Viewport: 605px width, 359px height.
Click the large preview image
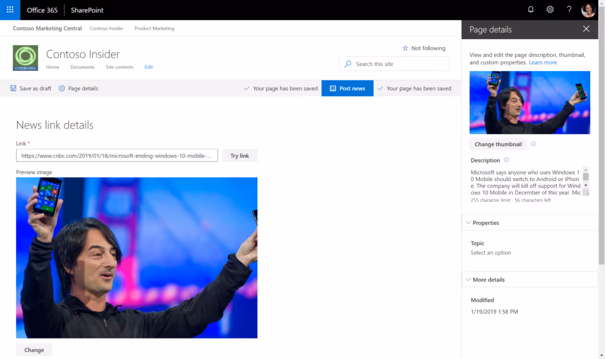[136, 258]
